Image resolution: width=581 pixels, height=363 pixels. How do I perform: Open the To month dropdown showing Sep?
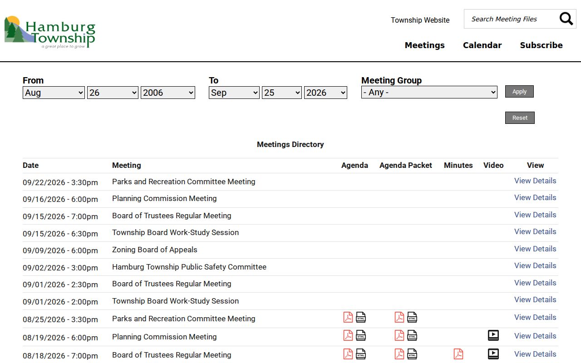point(234,93)
